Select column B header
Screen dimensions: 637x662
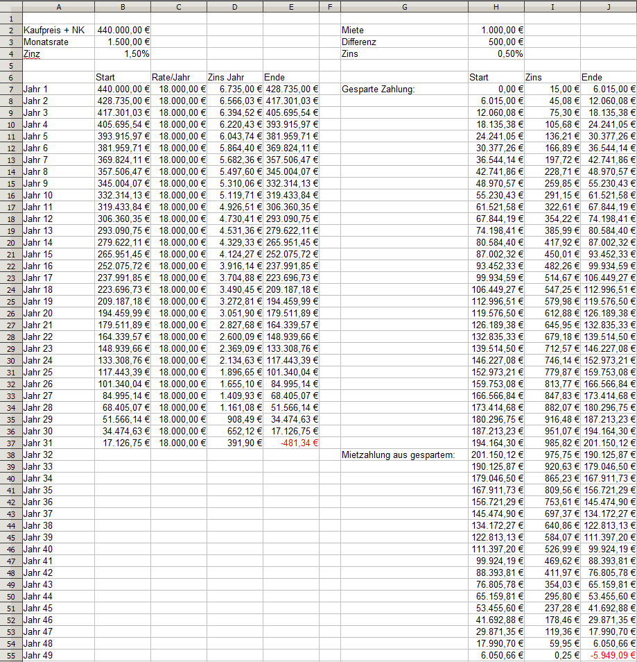[123, 7]
